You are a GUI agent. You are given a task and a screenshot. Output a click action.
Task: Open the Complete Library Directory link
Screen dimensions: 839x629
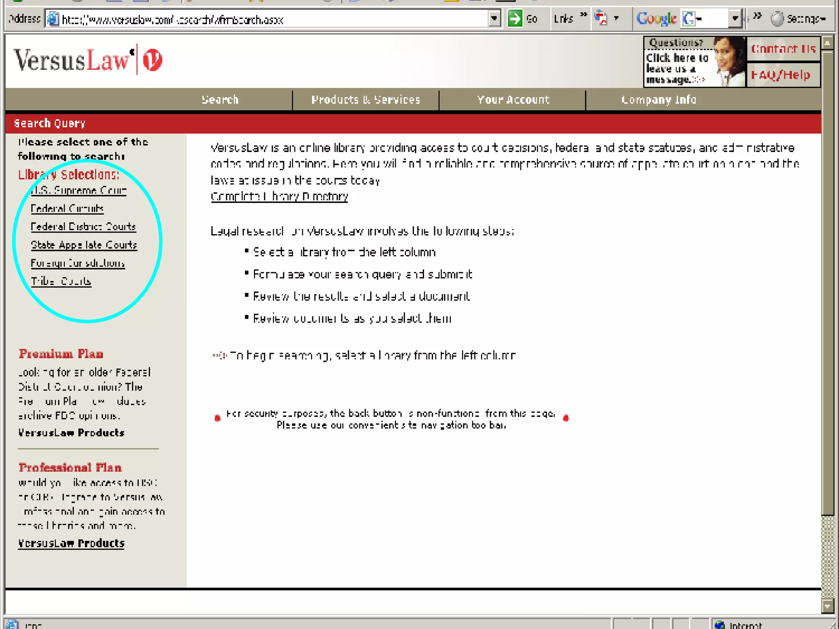coord(279,197)
